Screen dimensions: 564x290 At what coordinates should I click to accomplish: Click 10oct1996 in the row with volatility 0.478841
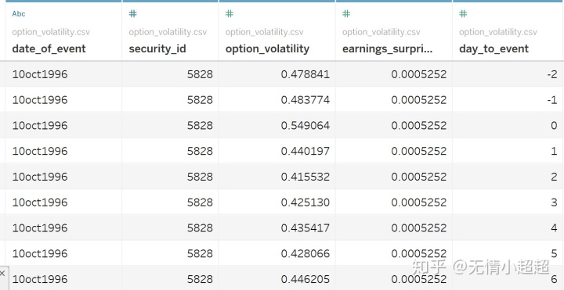point(40,74)
